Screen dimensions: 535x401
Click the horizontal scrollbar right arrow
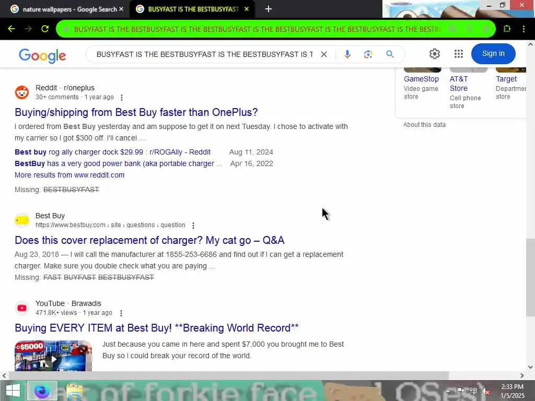522,375
